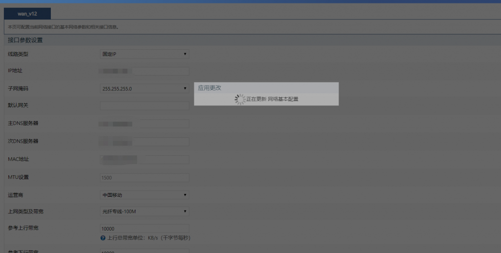Expand the 子网掩码 dropdown showing 255.255.255.0
Screen dimensions: 501x253
[x=144, y=88]
